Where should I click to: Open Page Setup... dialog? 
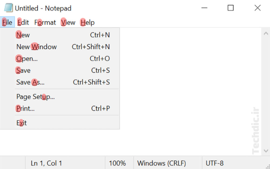[x=35, y=97]
